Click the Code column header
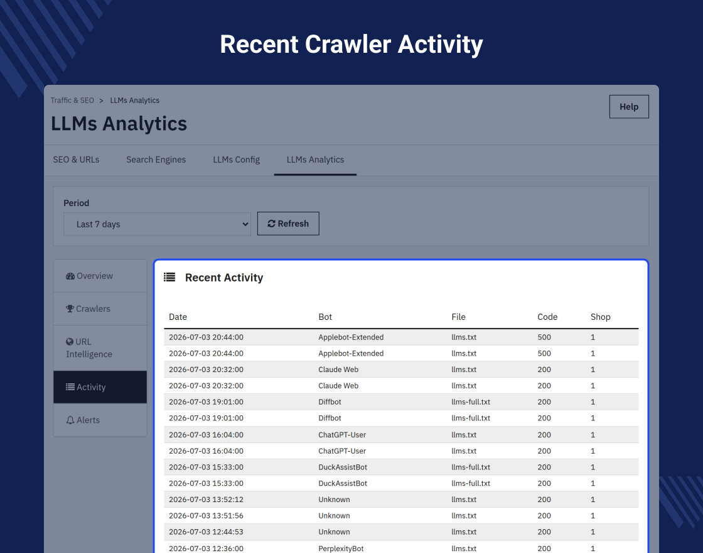 pyautogui.click(x=547, y=317)
